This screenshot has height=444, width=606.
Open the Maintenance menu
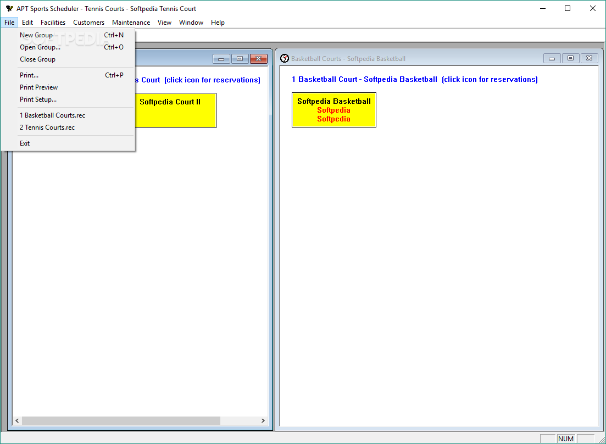pyautogui.click(x=131, y=23)
